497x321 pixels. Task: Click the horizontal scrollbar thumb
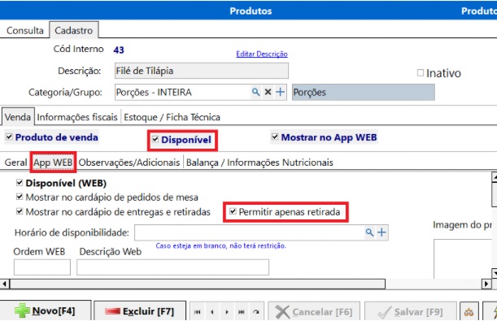point(198,284)
